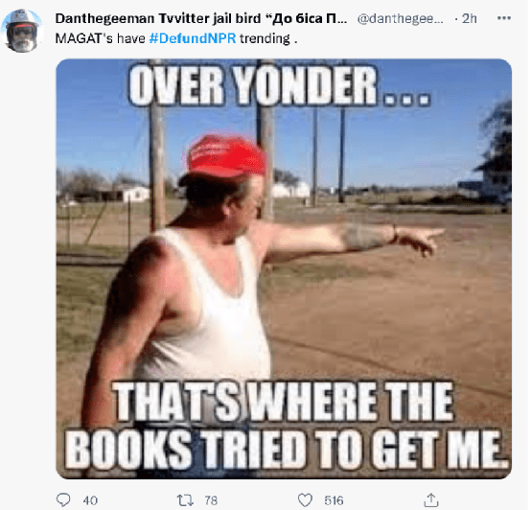Click the reply speech bubble icon
The height and width of the screenshot is (510, 531).
coord(63,499)
